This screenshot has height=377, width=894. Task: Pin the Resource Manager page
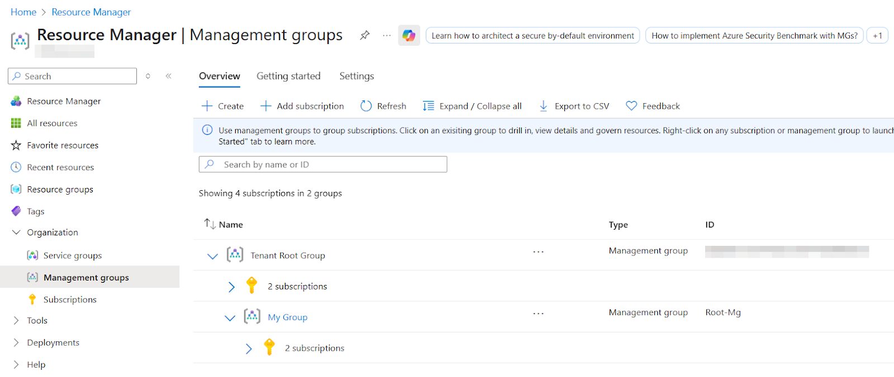tap(365, 35)
